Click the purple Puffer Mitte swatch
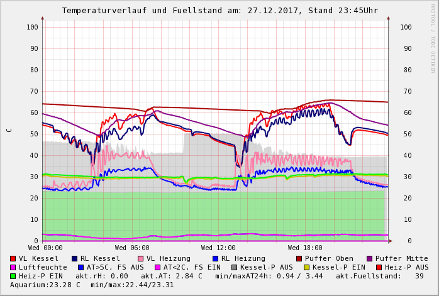The width and height of the screenshot is (439, 296). (x=369, y=258)
